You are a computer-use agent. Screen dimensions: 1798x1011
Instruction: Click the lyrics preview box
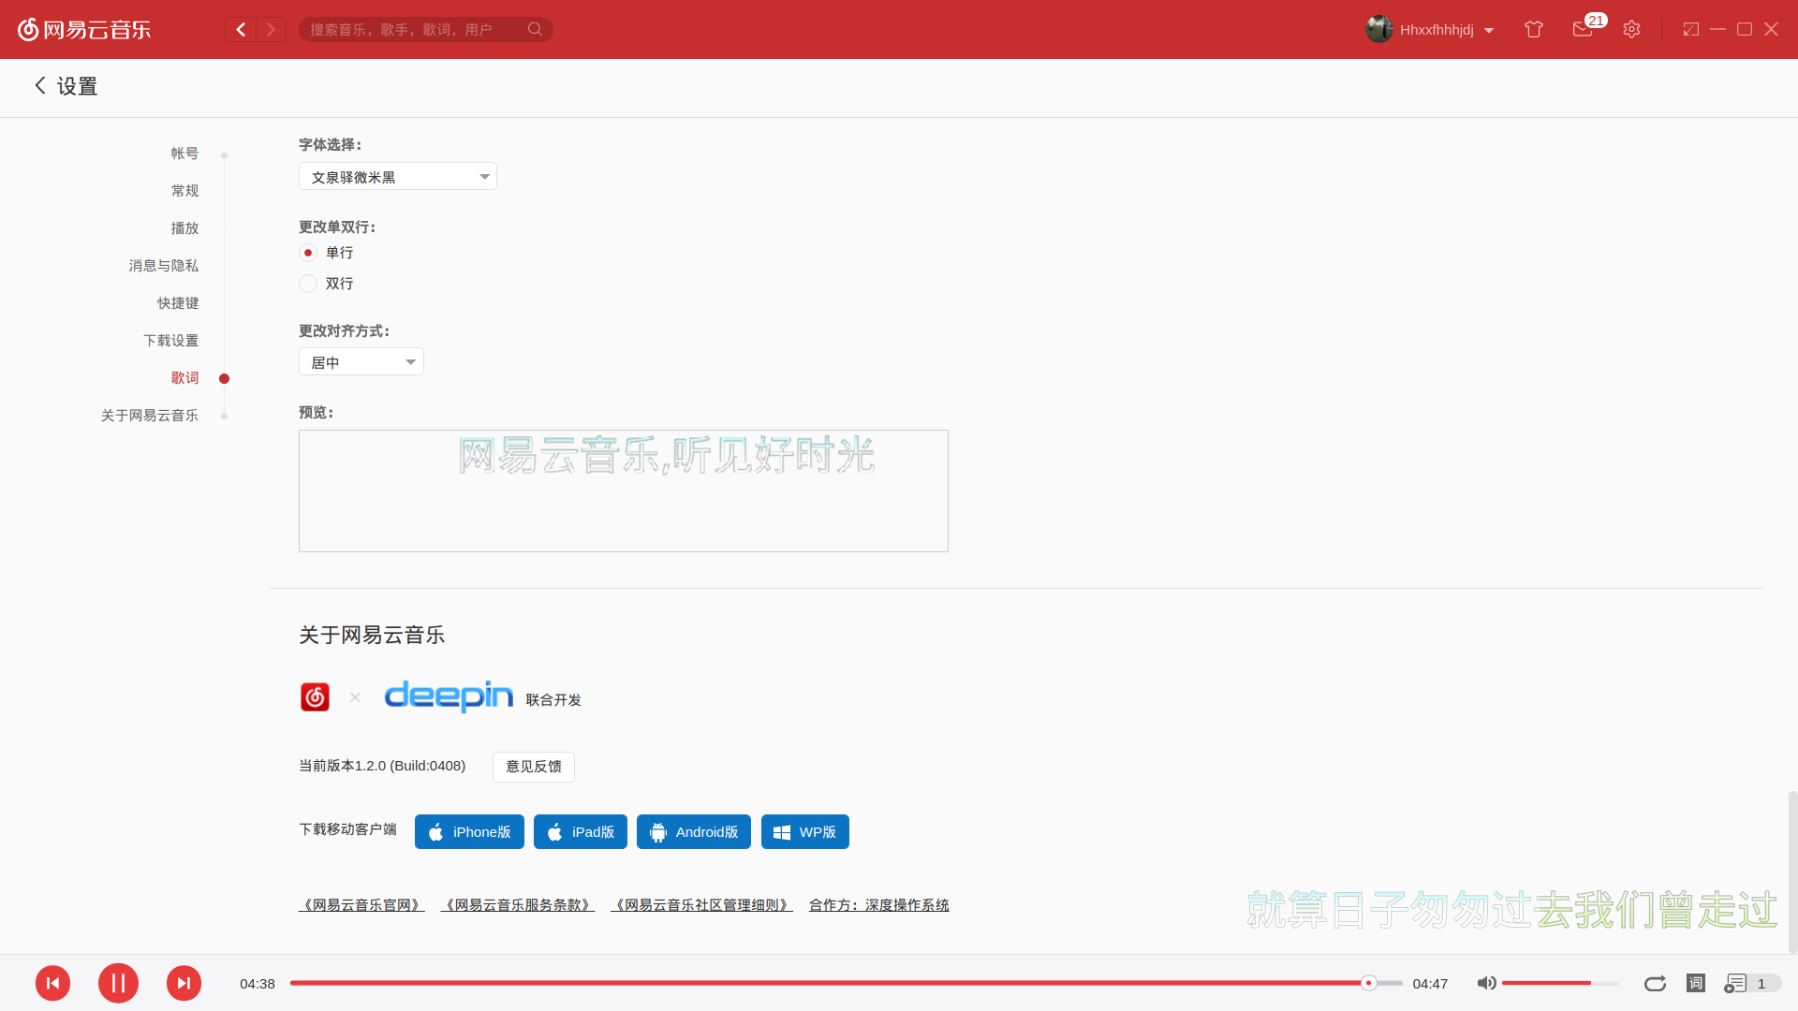click(624, 491)
